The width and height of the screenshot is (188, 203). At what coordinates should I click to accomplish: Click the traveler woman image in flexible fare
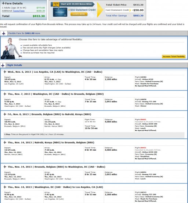coord(11,48)
